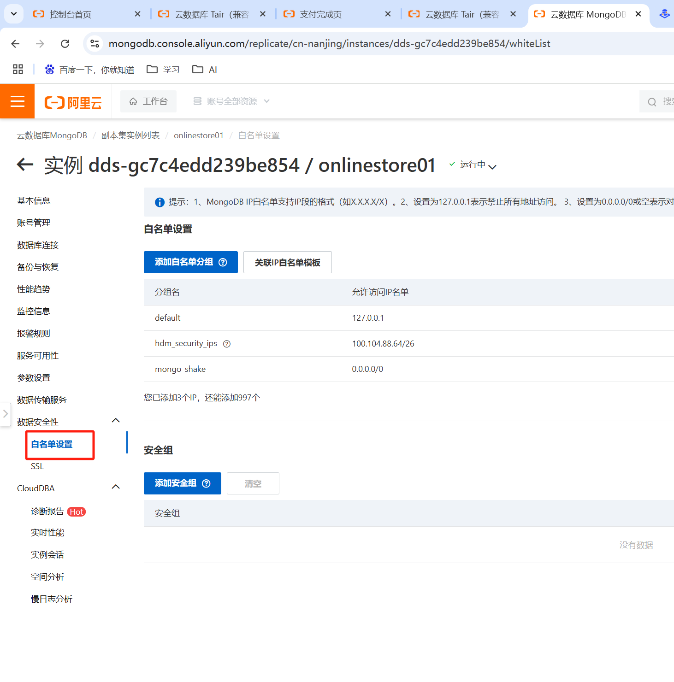Open the tab search dropdown arrow
The height and width of the screenshot is (682, 674).
(14, 14)
